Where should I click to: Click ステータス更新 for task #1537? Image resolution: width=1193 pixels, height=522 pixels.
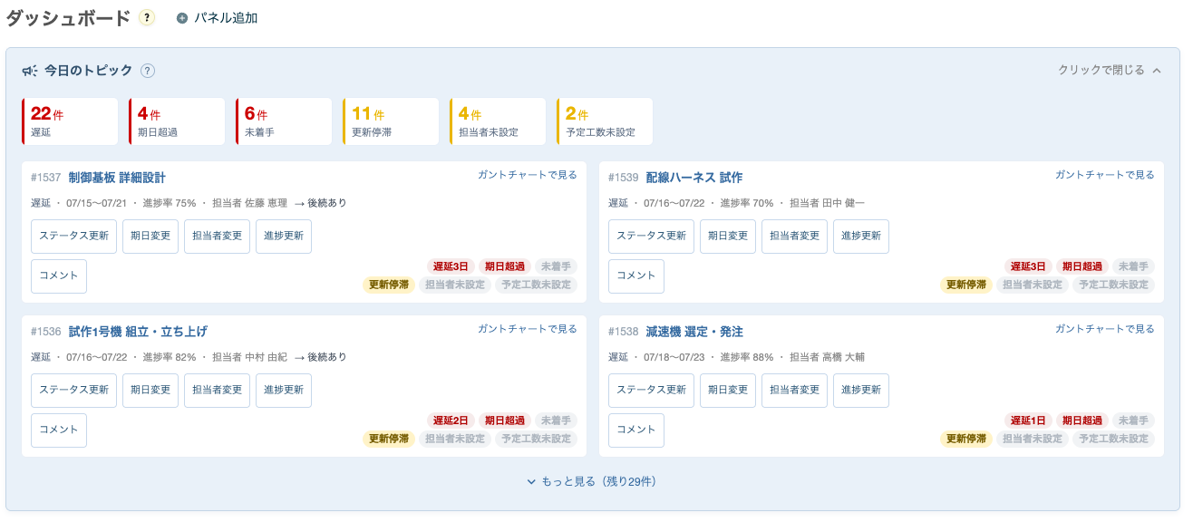(x=73, y=236)
